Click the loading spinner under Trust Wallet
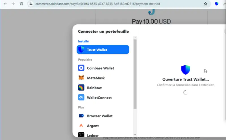The width and height of the screenshot is (226, 140). (185, 92)
